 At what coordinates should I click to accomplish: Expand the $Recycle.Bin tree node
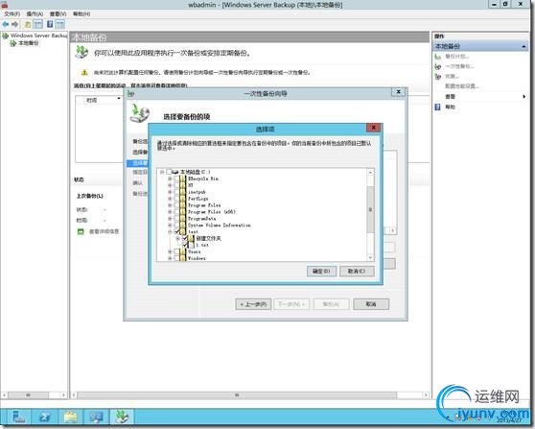pyautogui.click(x=170, y=179)
